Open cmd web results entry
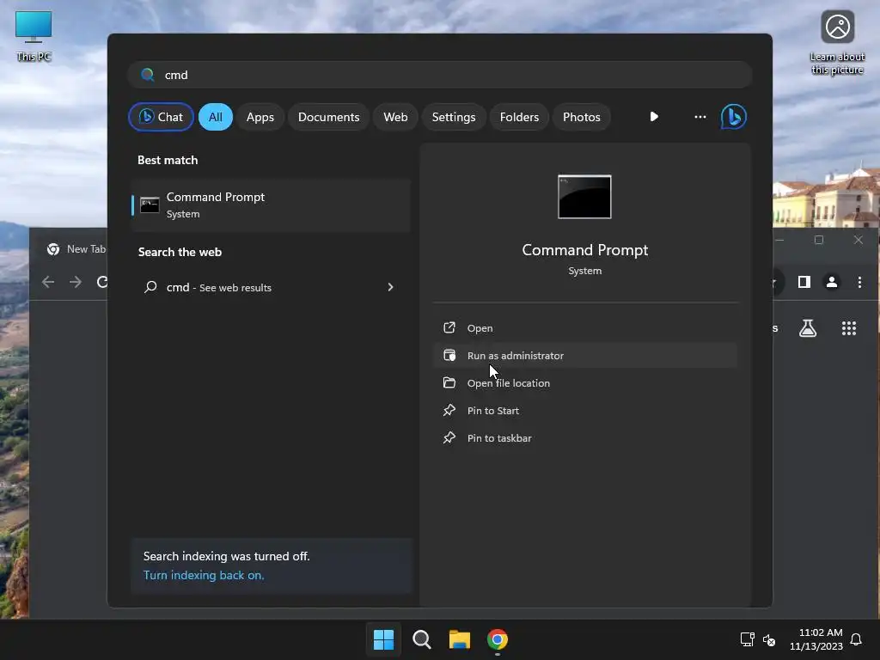This screenshot has width=880, height=660. point(271,287)
